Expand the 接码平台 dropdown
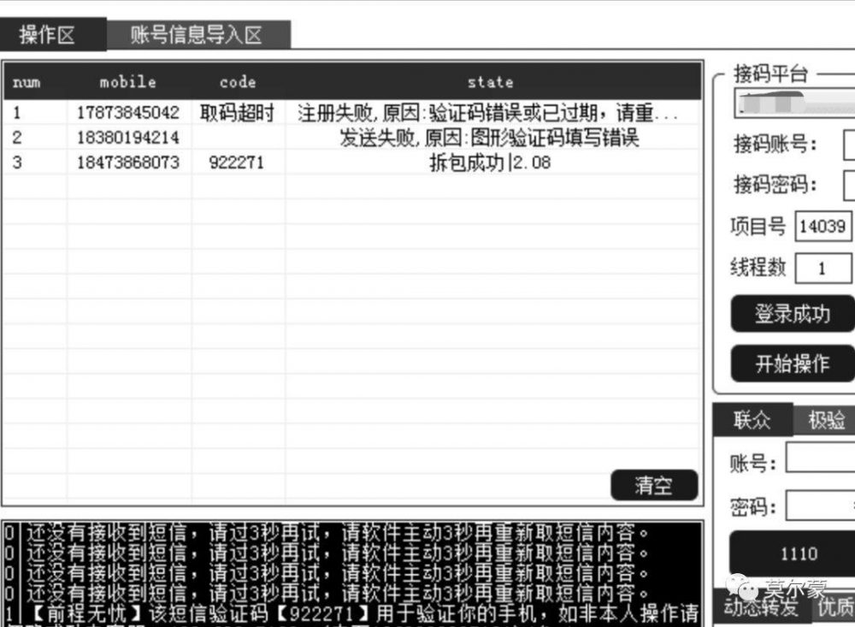Viewport: 855px width, 627px height. tap(793, 104)
